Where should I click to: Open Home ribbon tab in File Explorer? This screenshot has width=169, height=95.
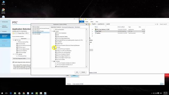click(87, 22)
